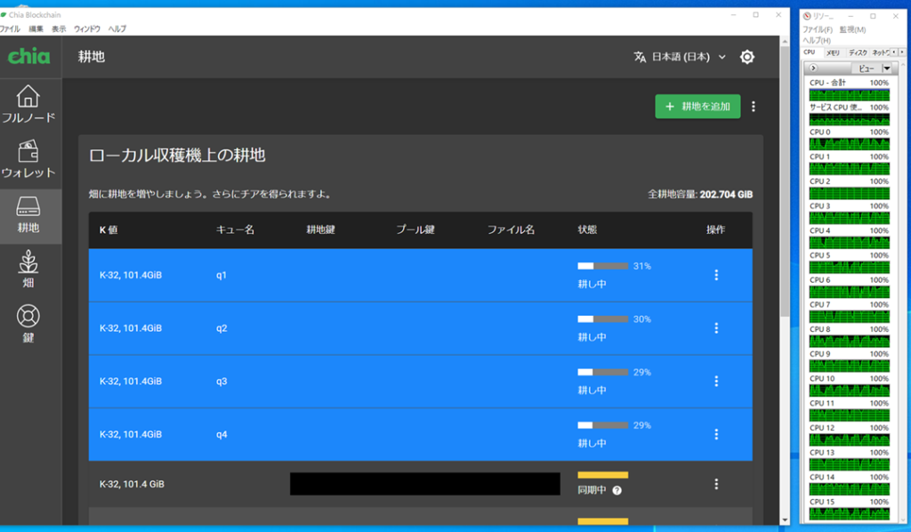Click the CPU 15 usage graph
The image size is (911, 532).
850,514
